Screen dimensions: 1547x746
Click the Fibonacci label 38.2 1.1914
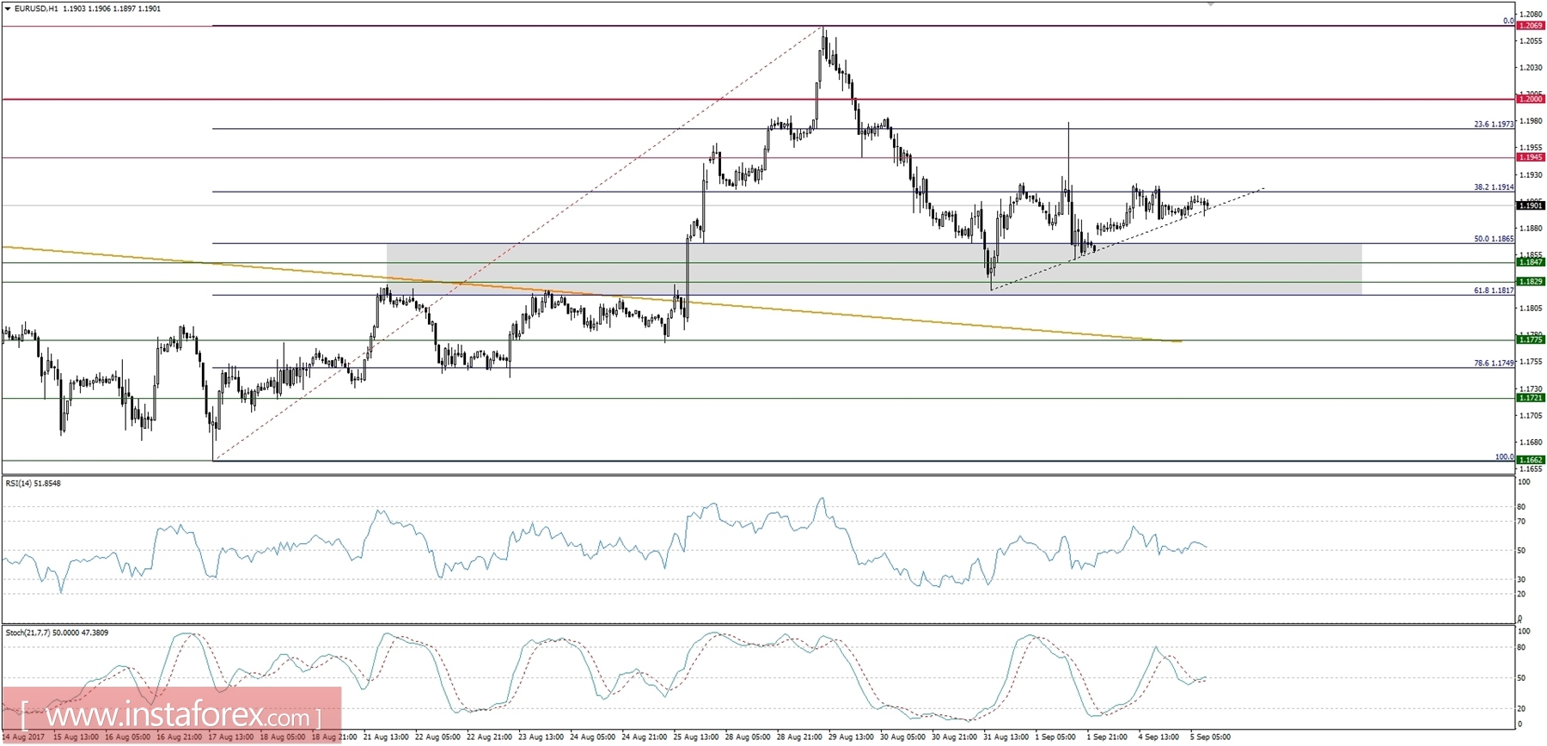coord(1494,186)
